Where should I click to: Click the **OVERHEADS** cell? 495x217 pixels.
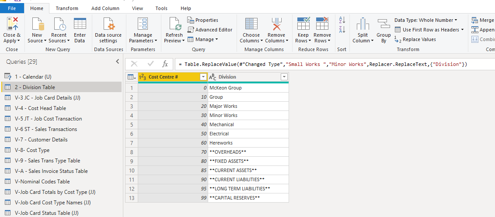click(x=248, y=152)
